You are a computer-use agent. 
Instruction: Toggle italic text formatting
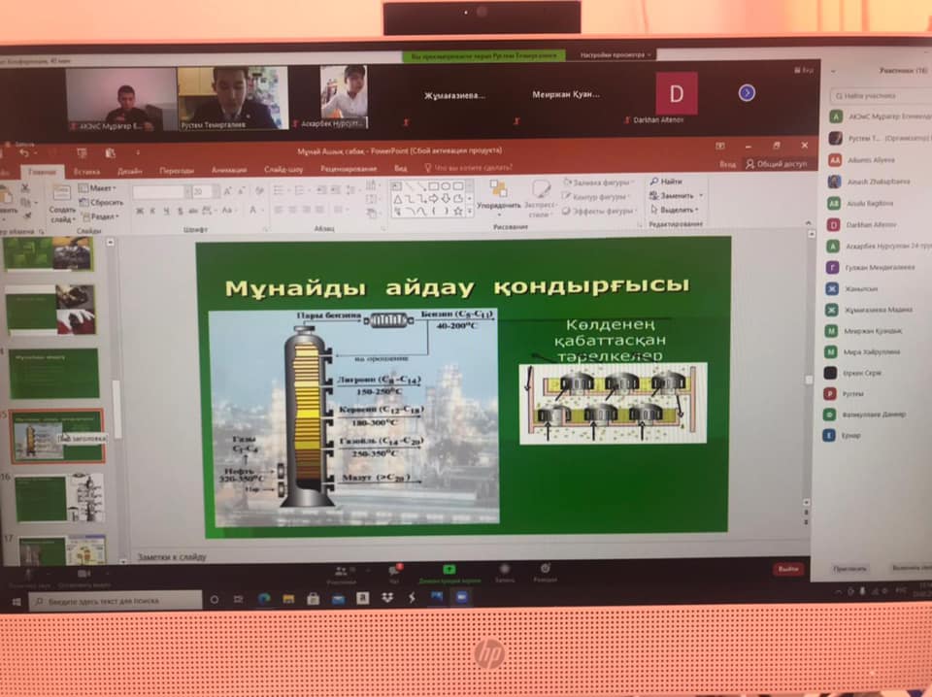point(152,210)
